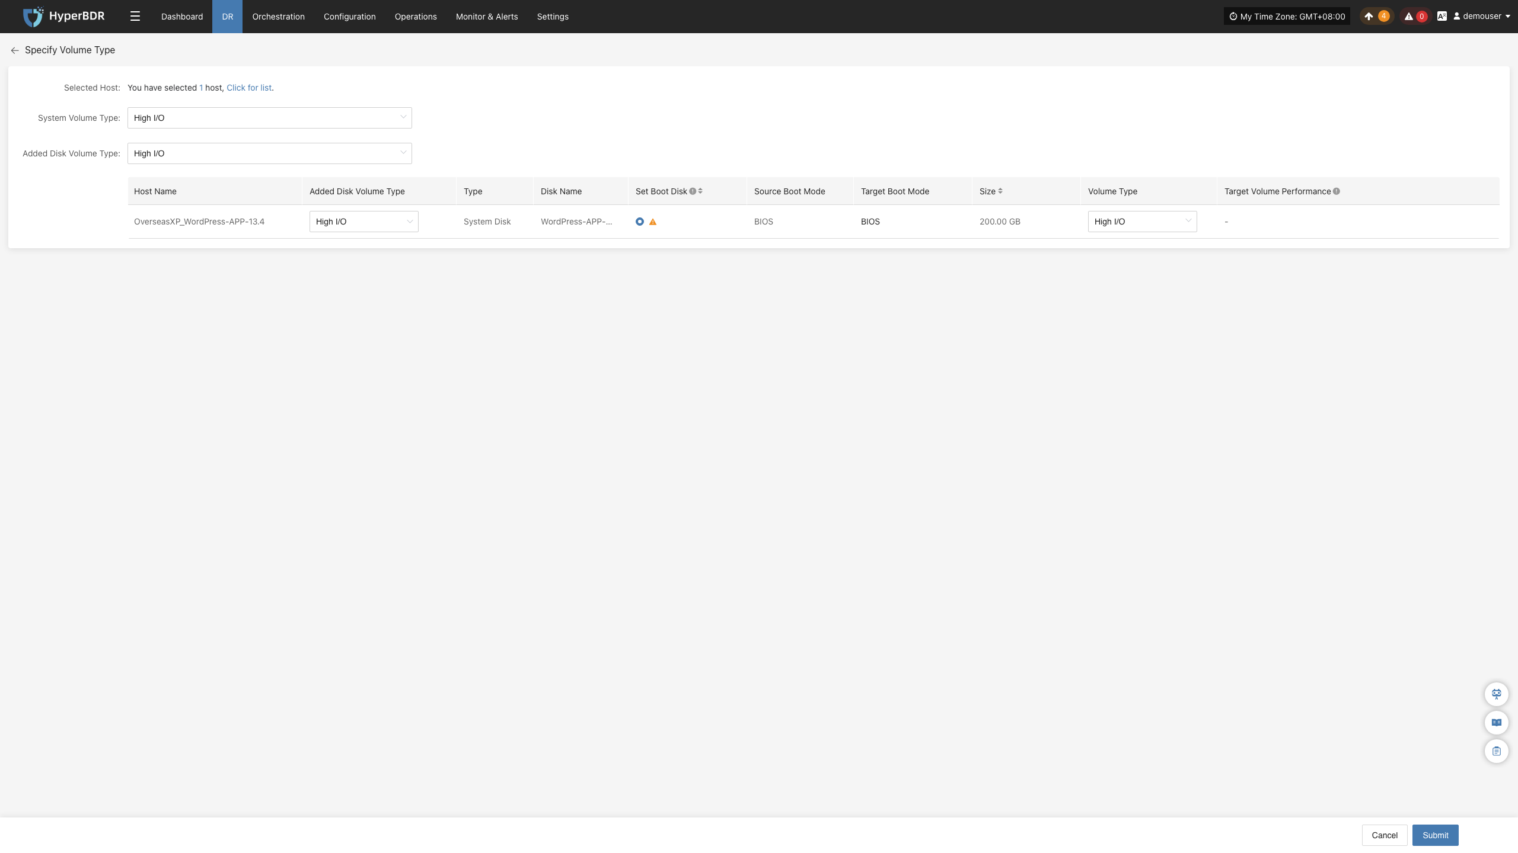The width and height of the screenshot is (1518, 853).
Task: Open the chatbot assistant floating icon
Action: (1497, 694)
